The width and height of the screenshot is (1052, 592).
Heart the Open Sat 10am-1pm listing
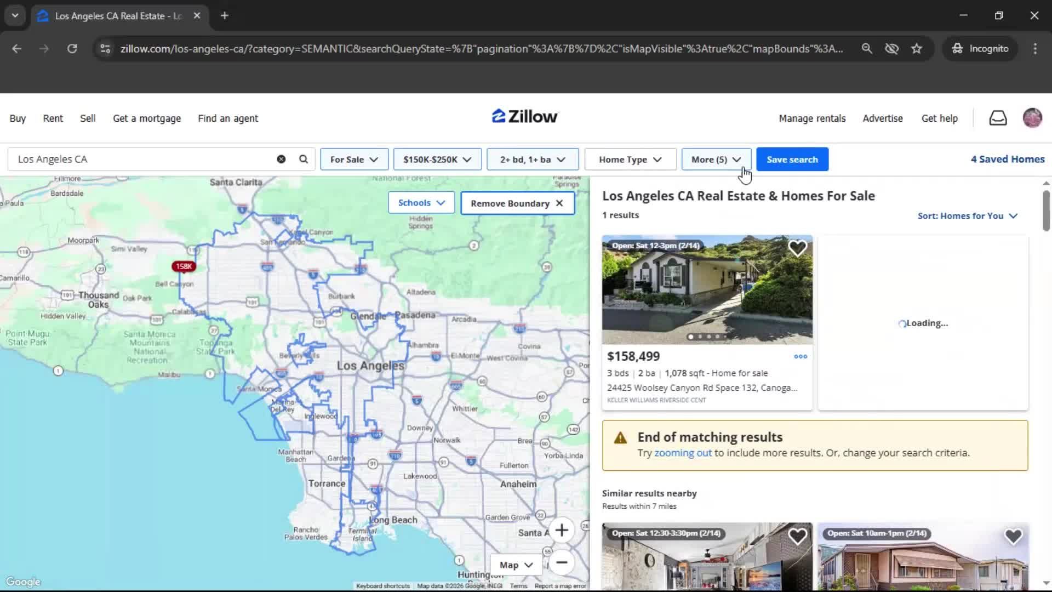1013,536
